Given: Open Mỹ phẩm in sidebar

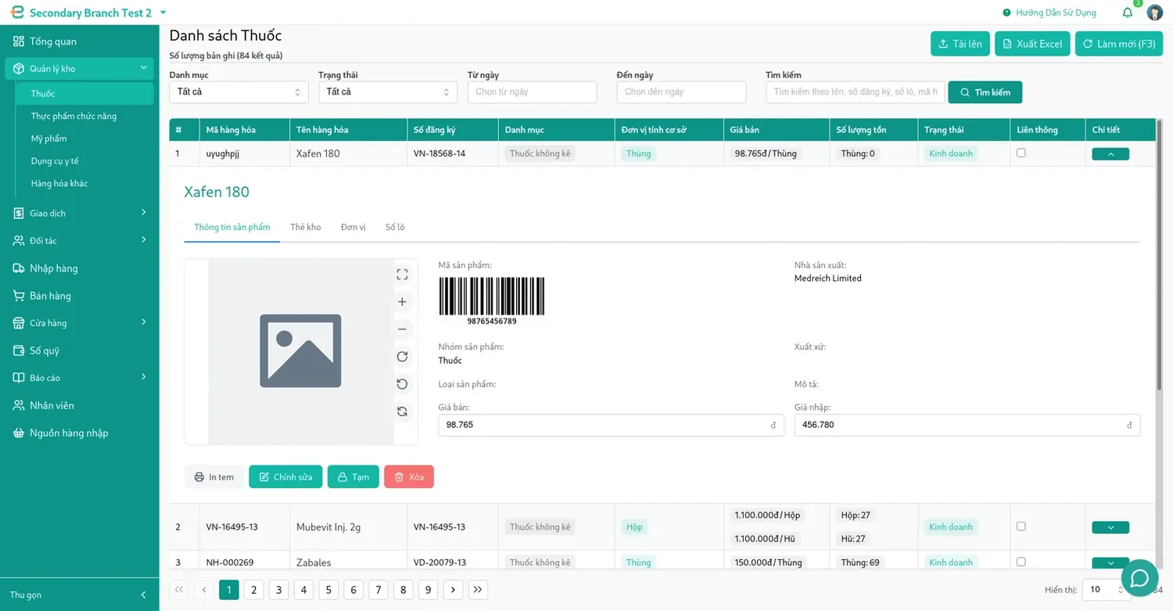Looking at the screenshot, I should coord(48,138).
